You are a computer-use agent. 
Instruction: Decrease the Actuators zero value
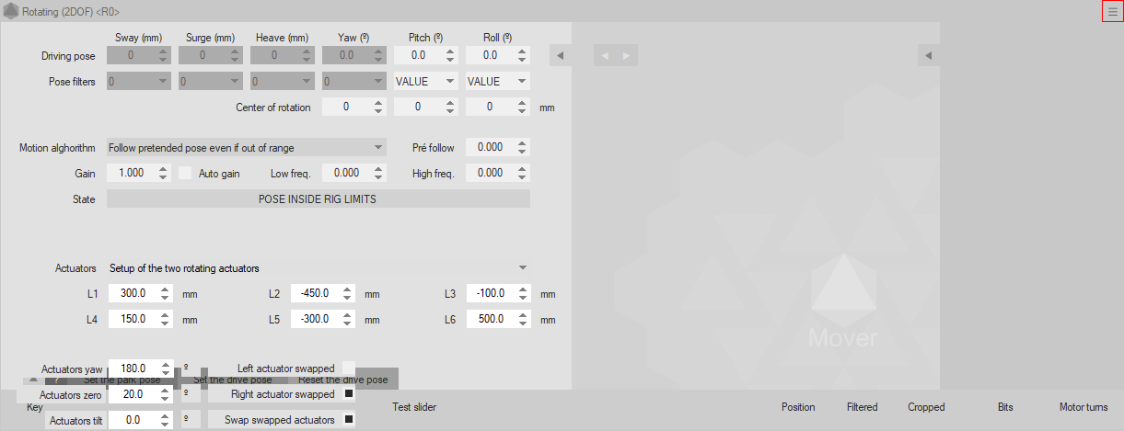(x=164, y=399)
